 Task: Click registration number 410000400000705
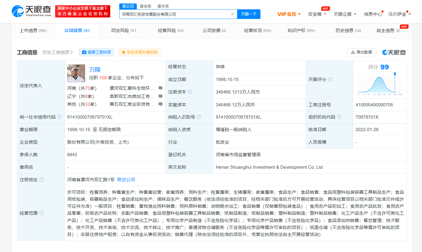(x=374, y=105)
